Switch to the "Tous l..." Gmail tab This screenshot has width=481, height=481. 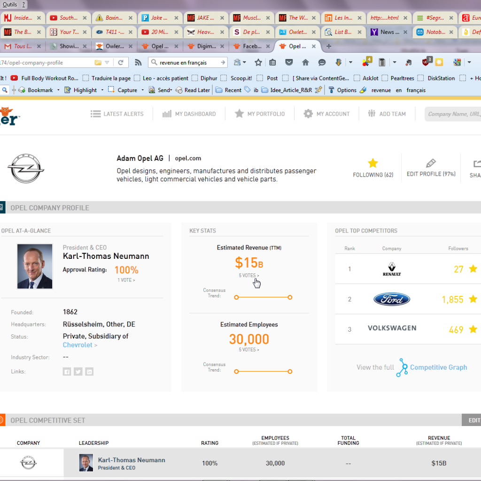tap(23, 46)
